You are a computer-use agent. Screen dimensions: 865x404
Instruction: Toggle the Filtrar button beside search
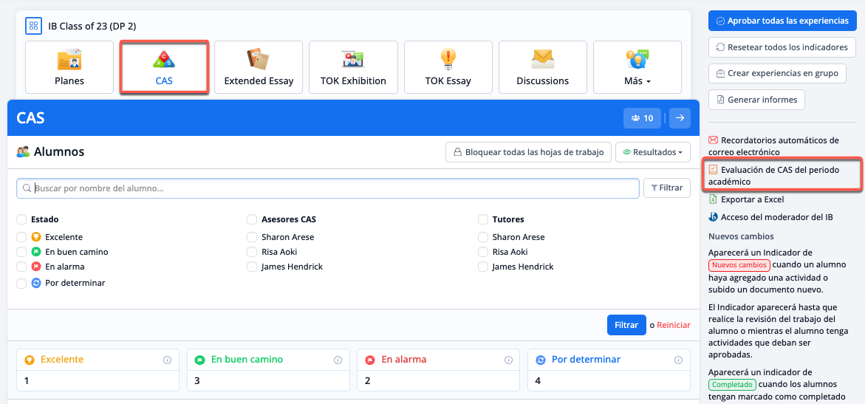pos(666,188)
